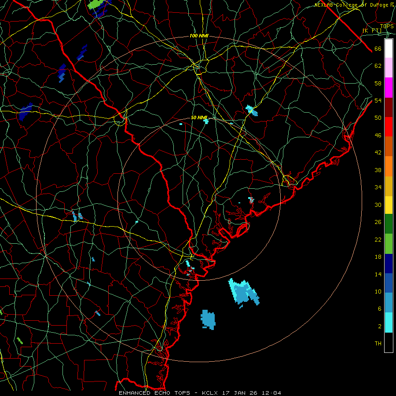396x396 pixels.
Task: Click the '22' legend value
Action: 378,239
